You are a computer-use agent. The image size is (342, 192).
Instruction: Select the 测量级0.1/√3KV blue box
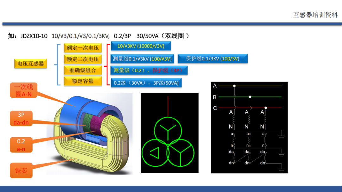click(x=142, y=59)
